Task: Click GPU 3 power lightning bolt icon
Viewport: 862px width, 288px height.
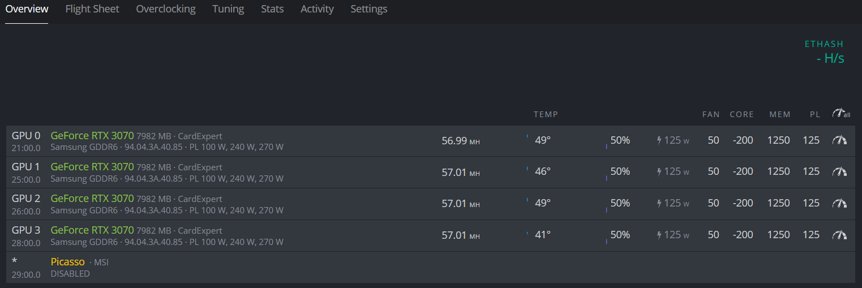Action: point(659,235)
